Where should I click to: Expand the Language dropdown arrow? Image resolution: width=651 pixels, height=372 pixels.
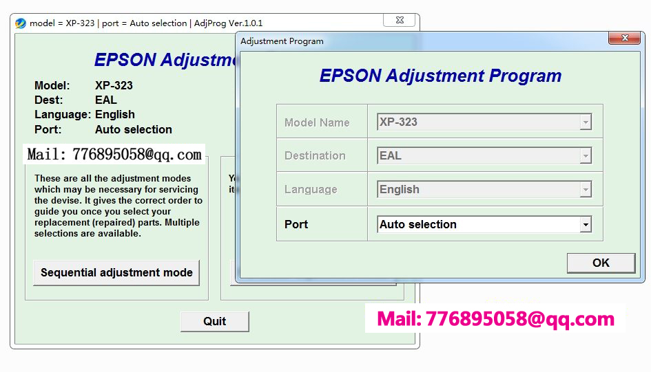[586, 190]
